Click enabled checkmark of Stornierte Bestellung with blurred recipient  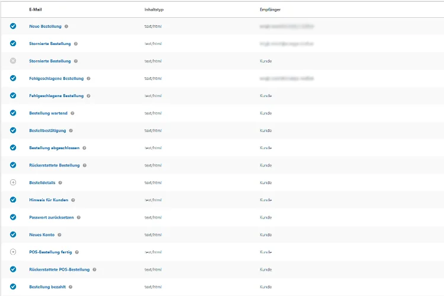[13, 43]
